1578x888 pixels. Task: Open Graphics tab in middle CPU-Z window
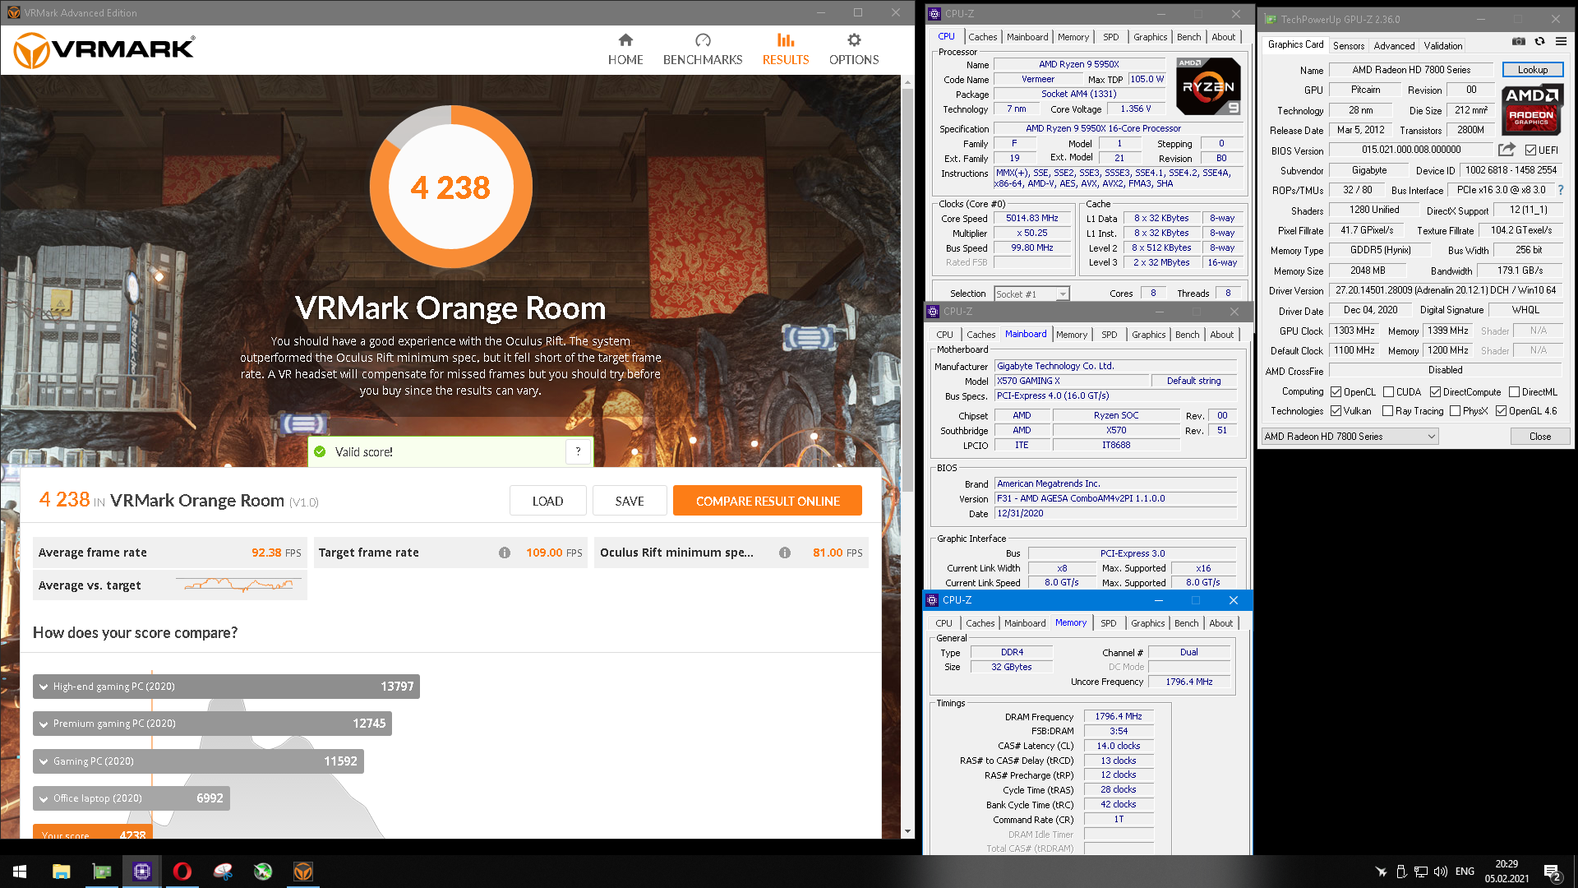1148,335
